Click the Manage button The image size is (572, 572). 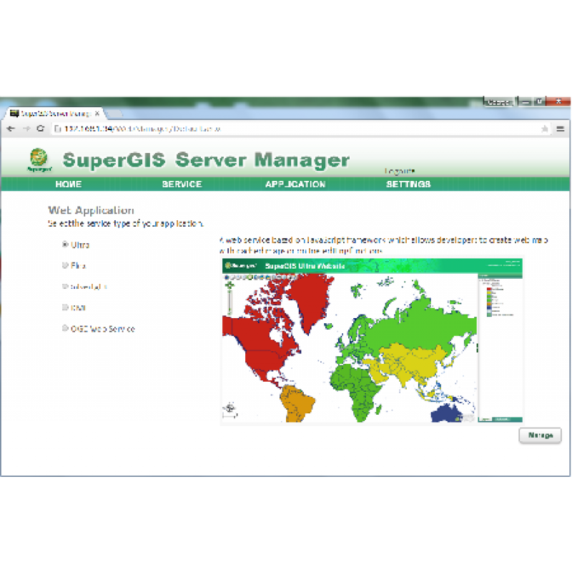pos(540,435)
